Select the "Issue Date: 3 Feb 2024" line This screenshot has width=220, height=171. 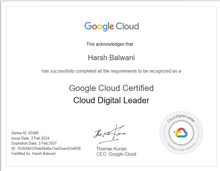pos(30,138)
